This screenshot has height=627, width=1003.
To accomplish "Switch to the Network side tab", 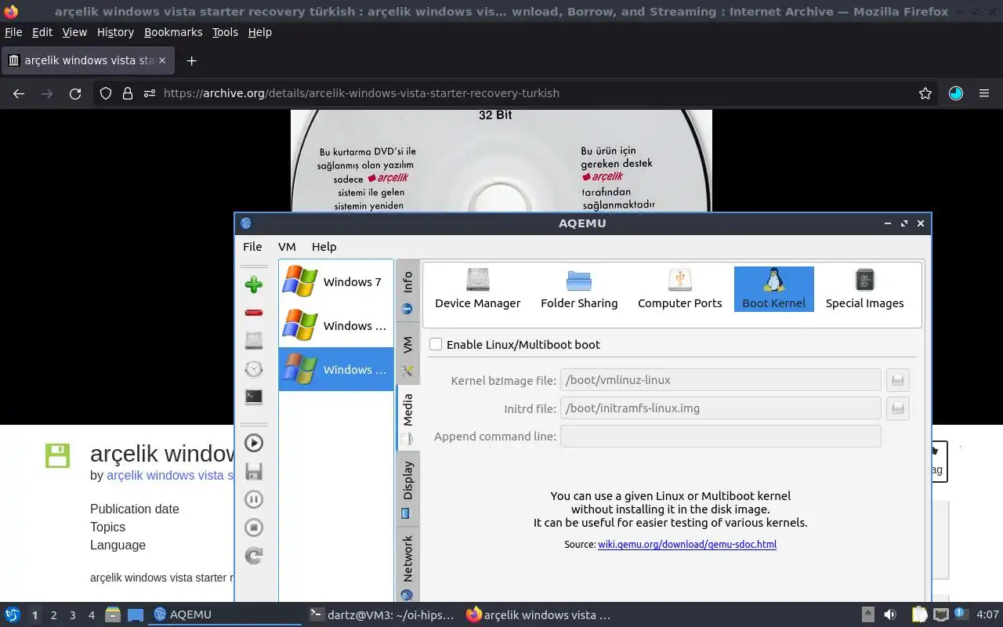I will (x=407, y=564).
